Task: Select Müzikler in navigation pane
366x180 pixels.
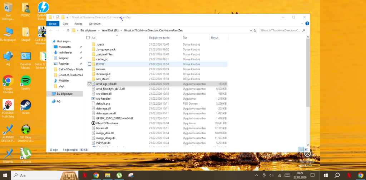Action: click(64, 80)
